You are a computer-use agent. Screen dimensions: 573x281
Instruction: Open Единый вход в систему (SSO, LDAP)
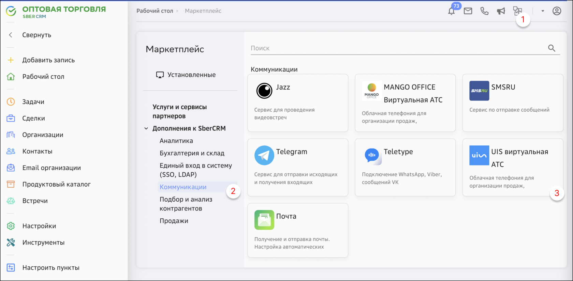coord(196,170)
